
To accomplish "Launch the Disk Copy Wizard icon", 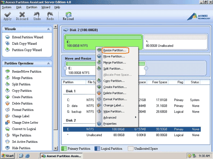I will (x=7, y=43).
